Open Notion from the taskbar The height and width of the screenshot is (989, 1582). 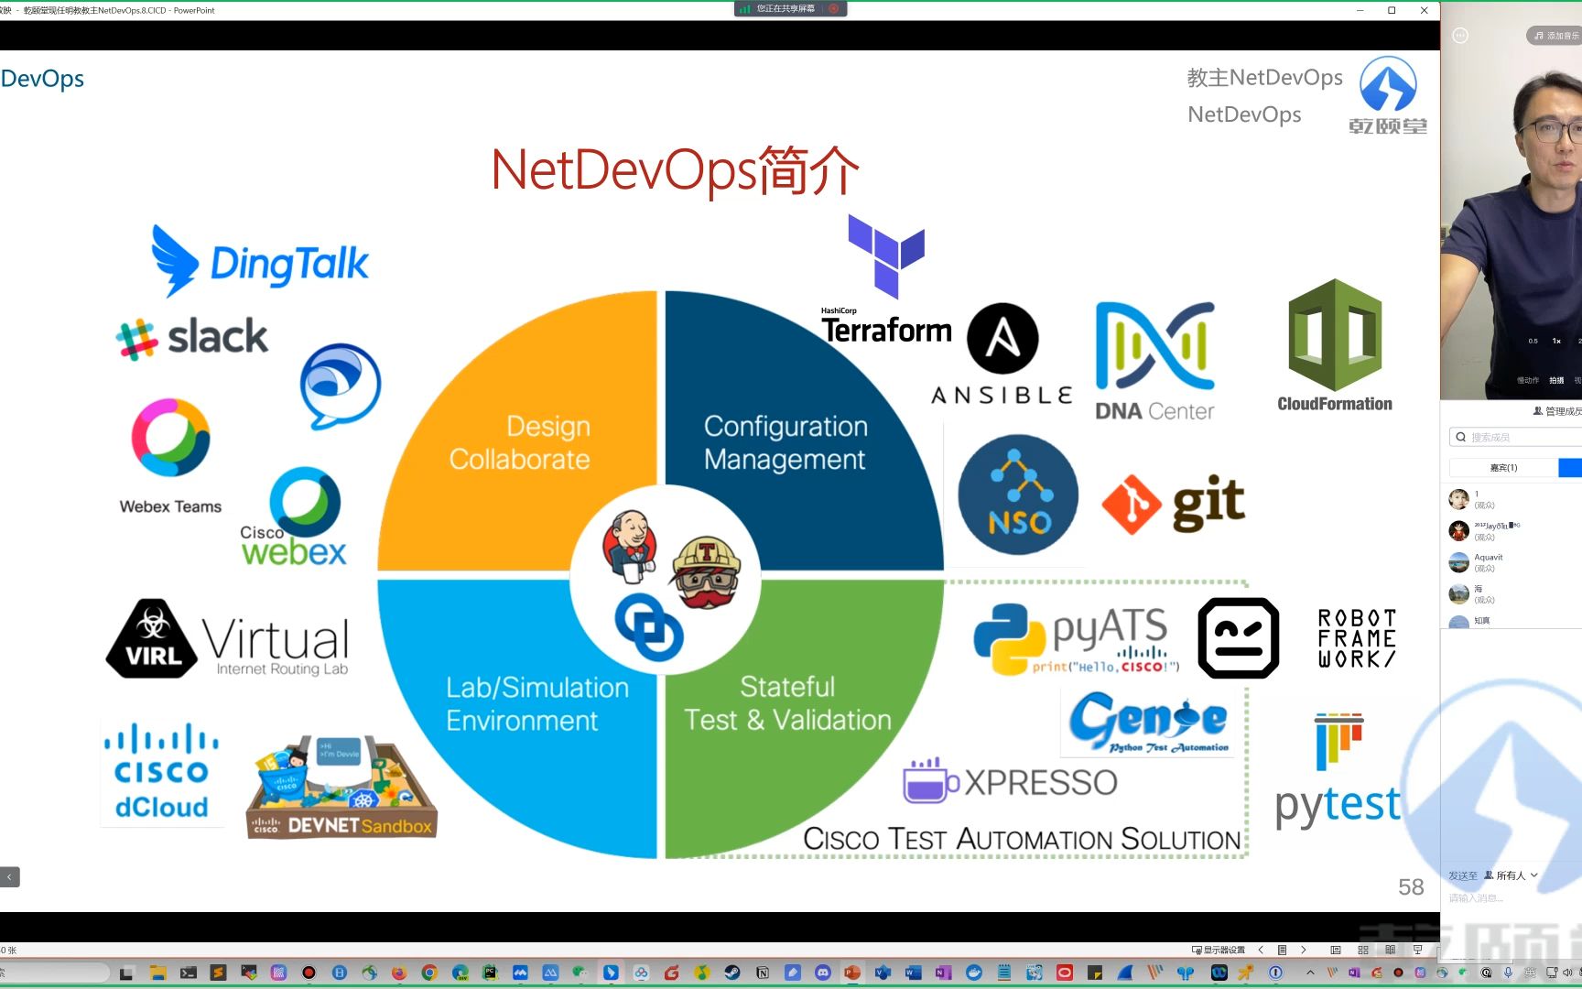[x=763, y=973]
